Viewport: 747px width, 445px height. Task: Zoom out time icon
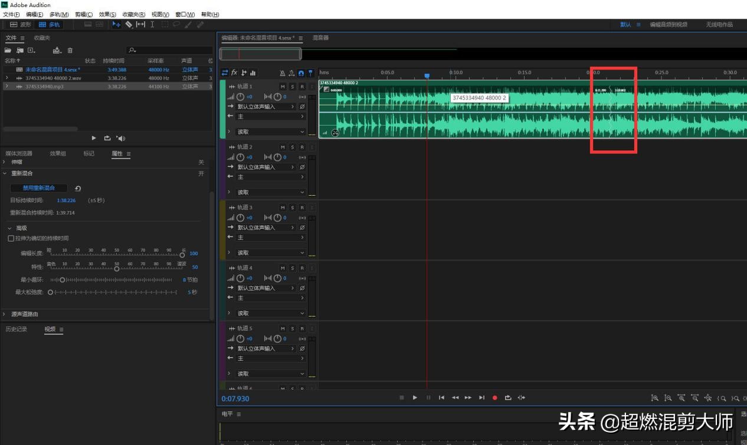[694, 398]
